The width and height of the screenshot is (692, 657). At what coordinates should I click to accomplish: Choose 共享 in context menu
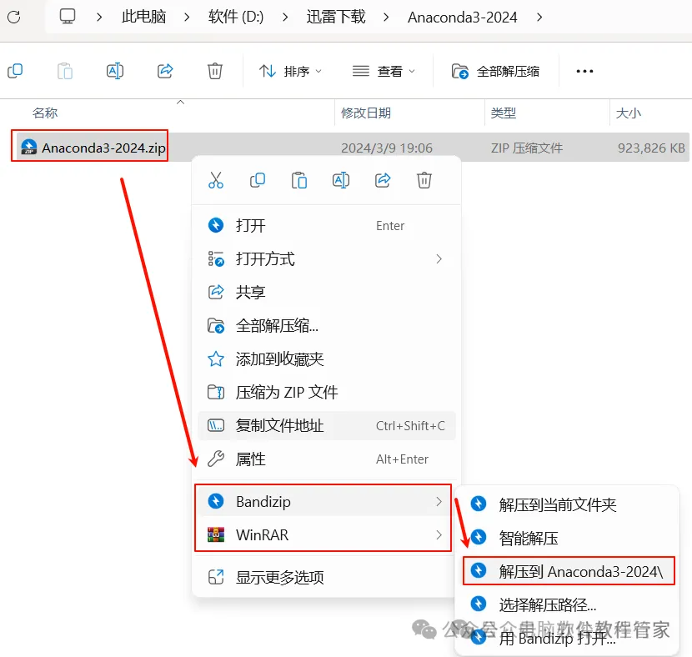click(327, 292)
